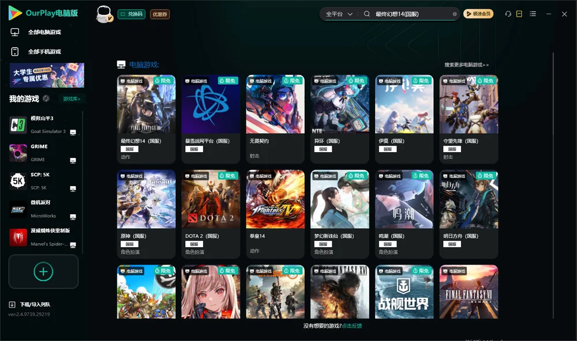This screenshot has width=577, height=341.
Task: Click the PC icon beside Marvel's Spider-Man
Action: (73, 245)
